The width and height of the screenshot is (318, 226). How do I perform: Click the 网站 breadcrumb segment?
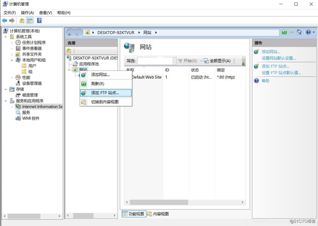(147, 32)
